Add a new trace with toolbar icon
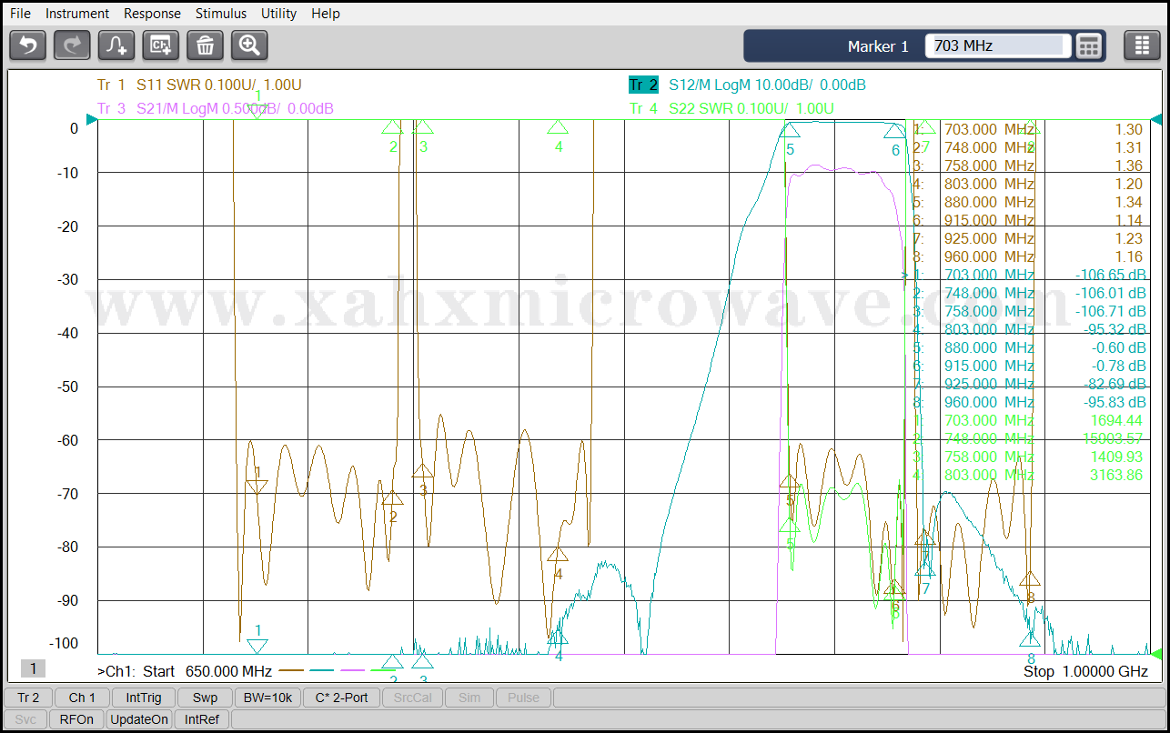 116,45
